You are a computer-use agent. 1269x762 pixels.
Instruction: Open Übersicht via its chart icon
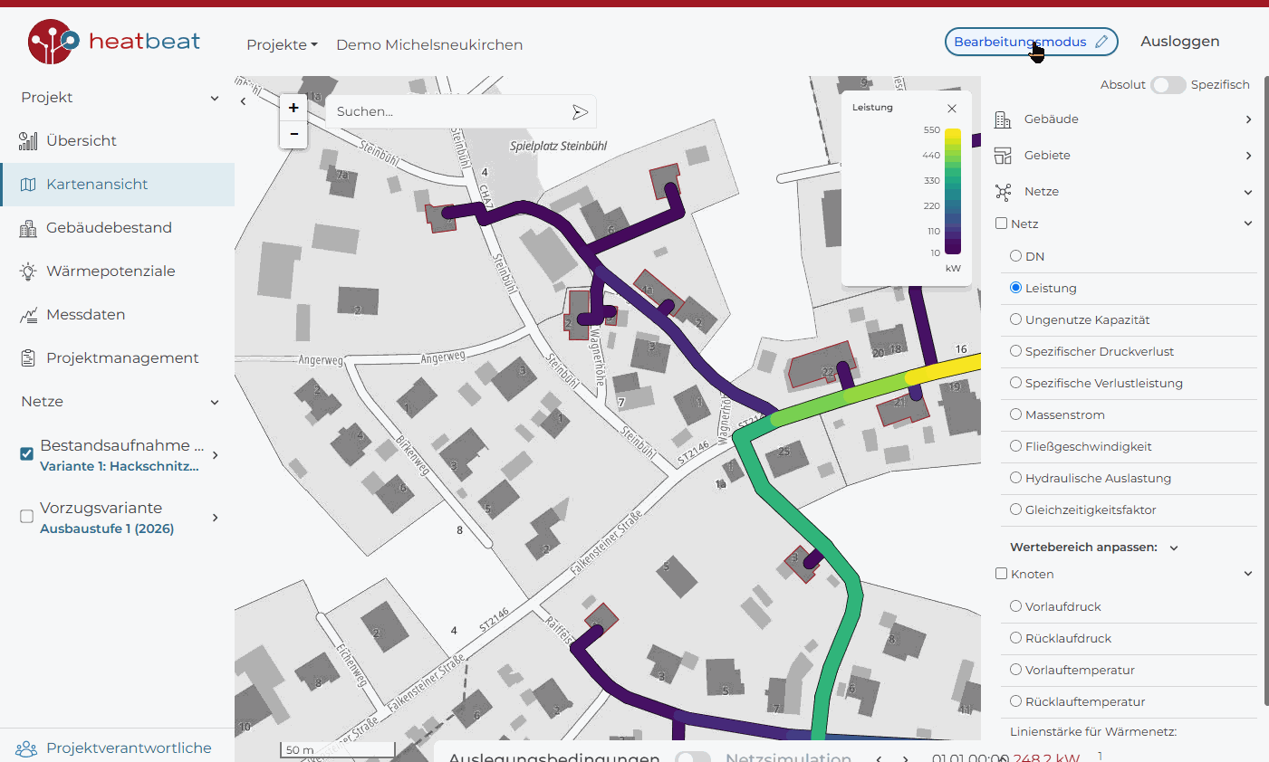point(28,141)
